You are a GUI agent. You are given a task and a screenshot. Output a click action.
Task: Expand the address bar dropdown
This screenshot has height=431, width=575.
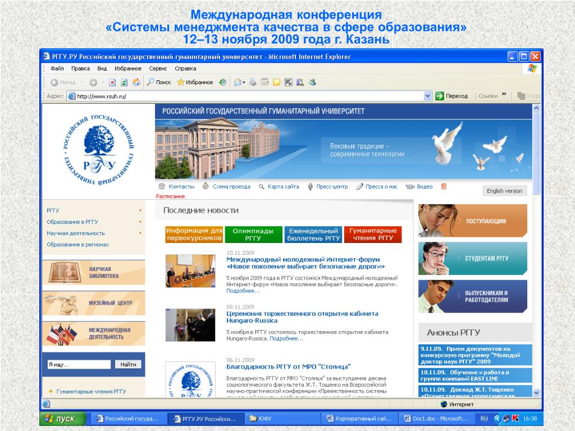click(427, 96)
